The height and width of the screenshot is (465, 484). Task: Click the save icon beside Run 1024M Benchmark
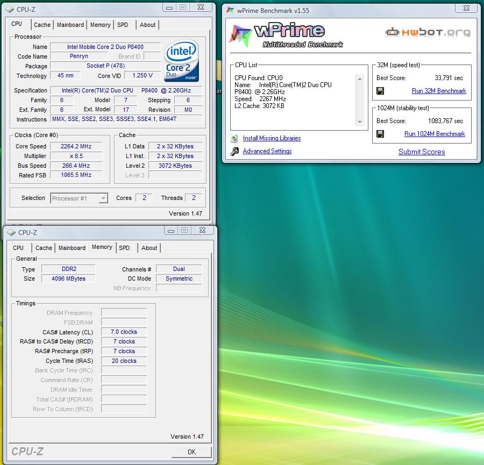[x=380, y=134]
